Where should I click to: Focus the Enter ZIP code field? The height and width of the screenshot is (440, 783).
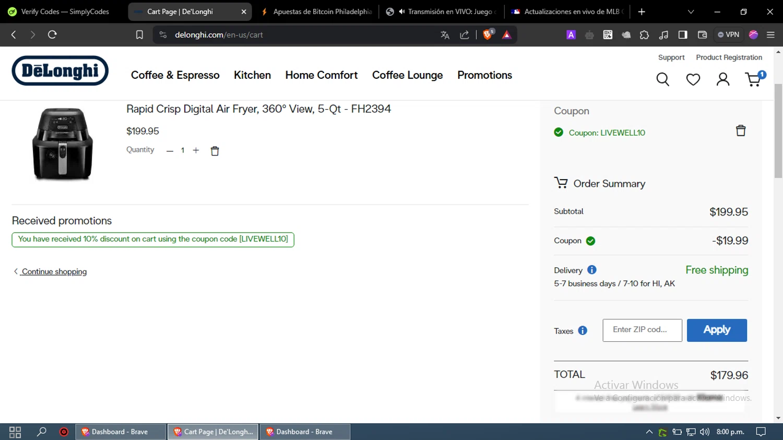pyautogui.click(x=642, y=330)
